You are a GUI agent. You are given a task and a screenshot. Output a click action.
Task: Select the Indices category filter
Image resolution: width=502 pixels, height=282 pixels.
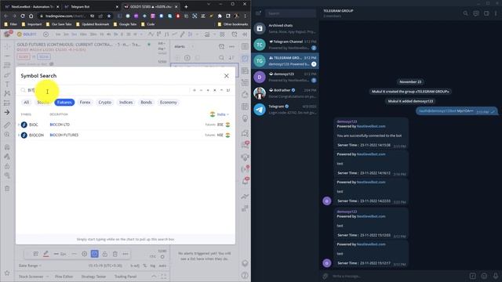(125, 103)
